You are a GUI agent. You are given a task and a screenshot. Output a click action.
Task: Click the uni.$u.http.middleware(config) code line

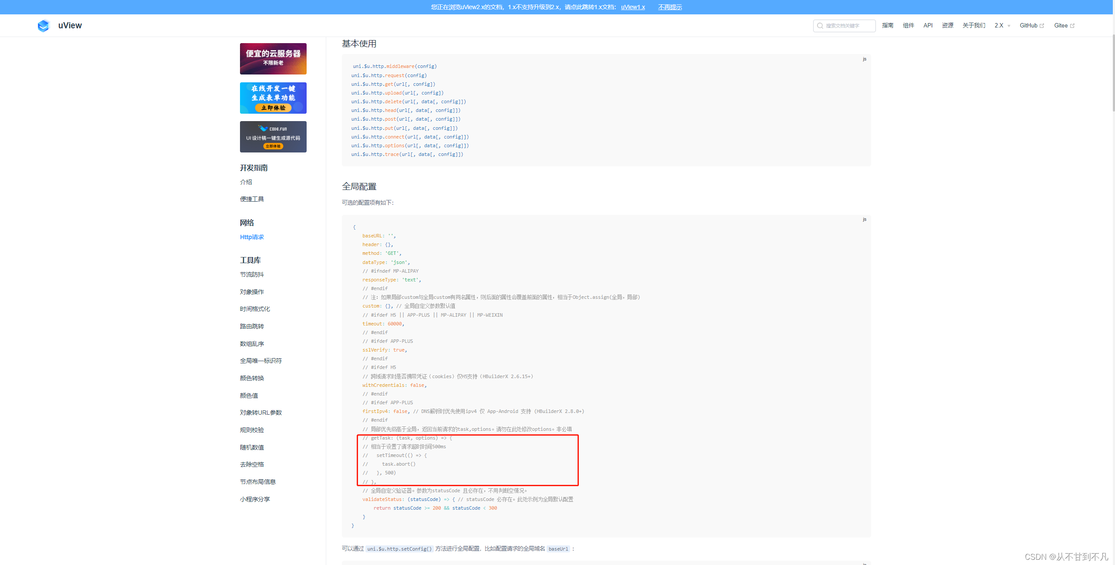click(395, 66)
